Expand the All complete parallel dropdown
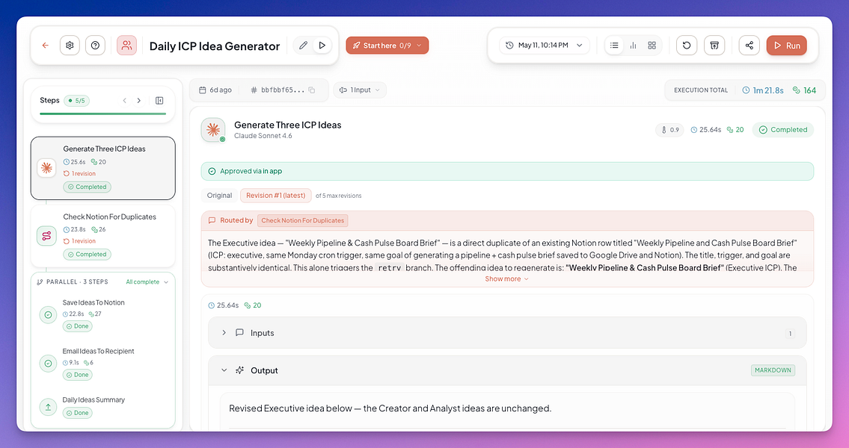Viewport: 849px width, 448px height. [x=147, y=282]
